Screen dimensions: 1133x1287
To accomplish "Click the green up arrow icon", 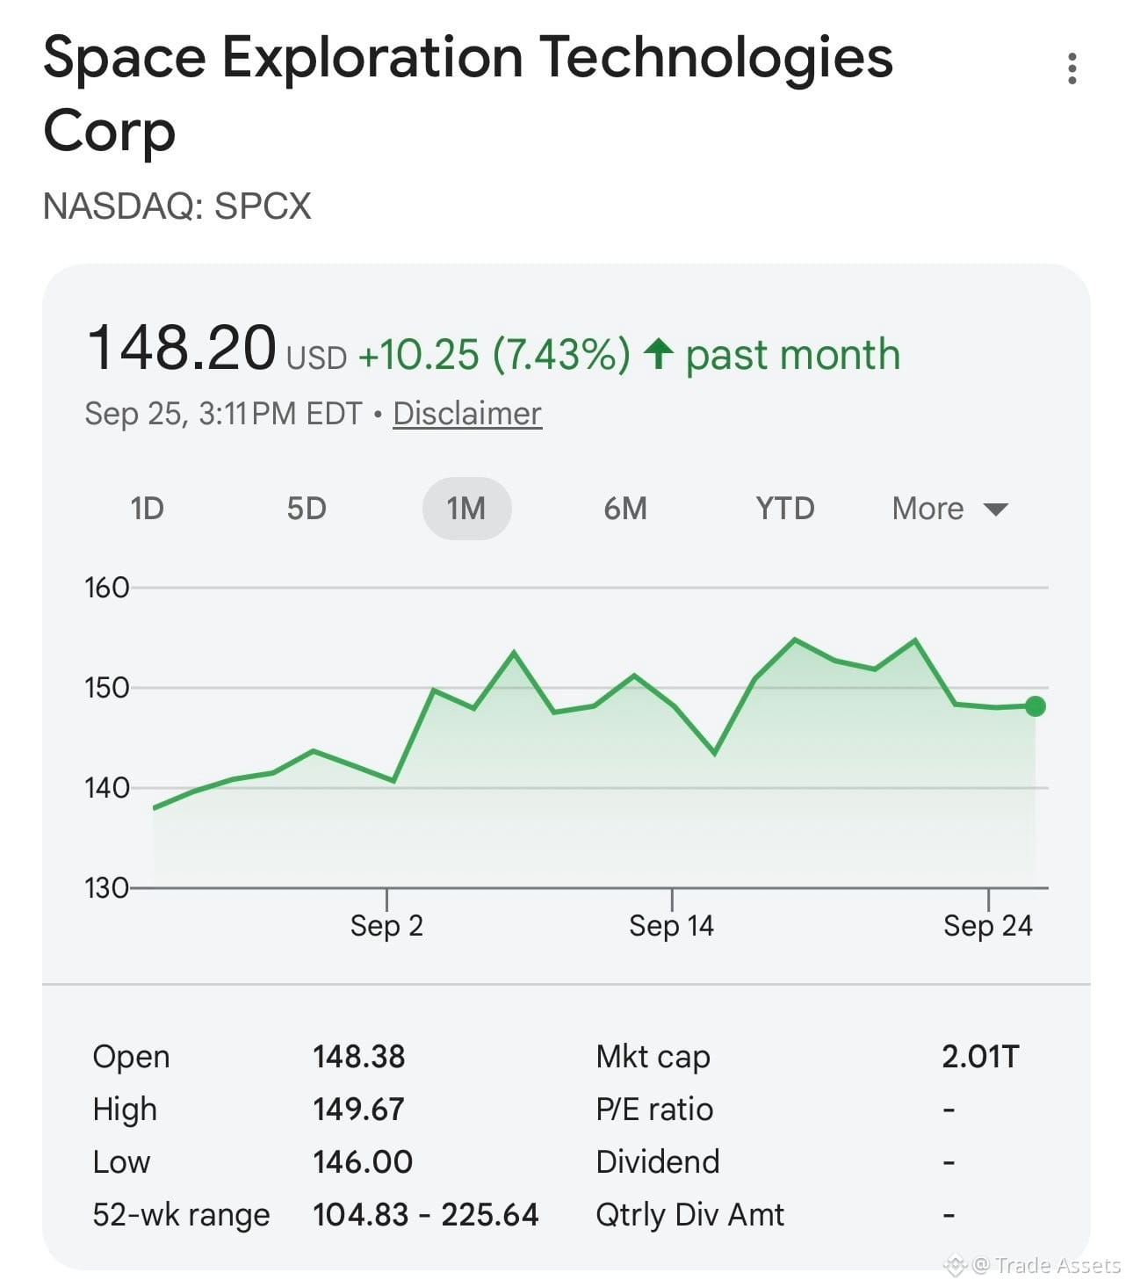I will tap(658, 354).
